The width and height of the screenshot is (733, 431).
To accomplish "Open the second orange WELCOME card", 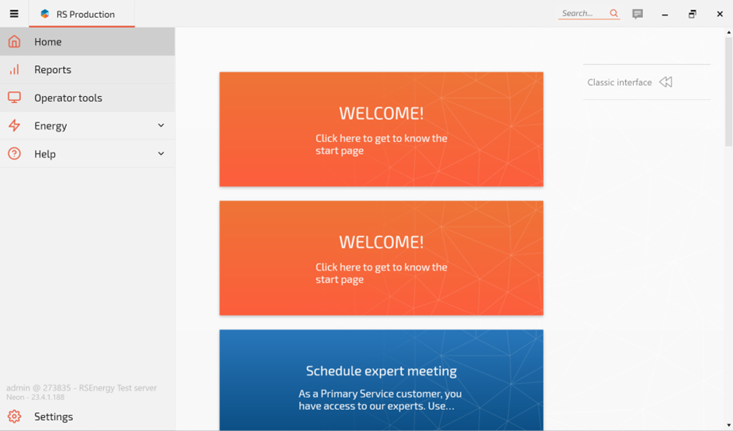I will click(381, 258).
